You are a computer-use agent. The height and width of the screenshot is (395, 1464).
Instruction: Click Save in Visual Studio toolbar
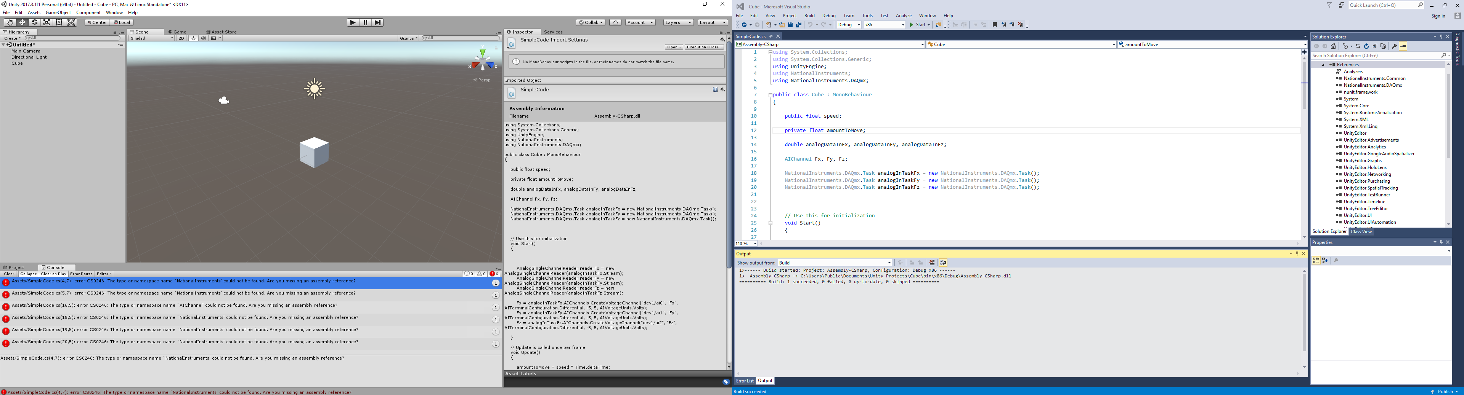[x=791, y=24]
